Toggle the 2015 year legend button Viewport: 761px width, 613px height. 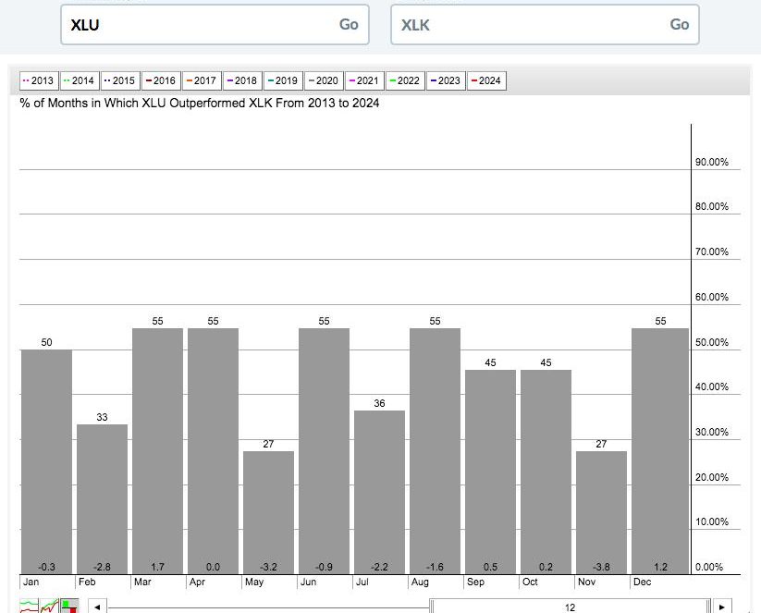pos(120,80)
